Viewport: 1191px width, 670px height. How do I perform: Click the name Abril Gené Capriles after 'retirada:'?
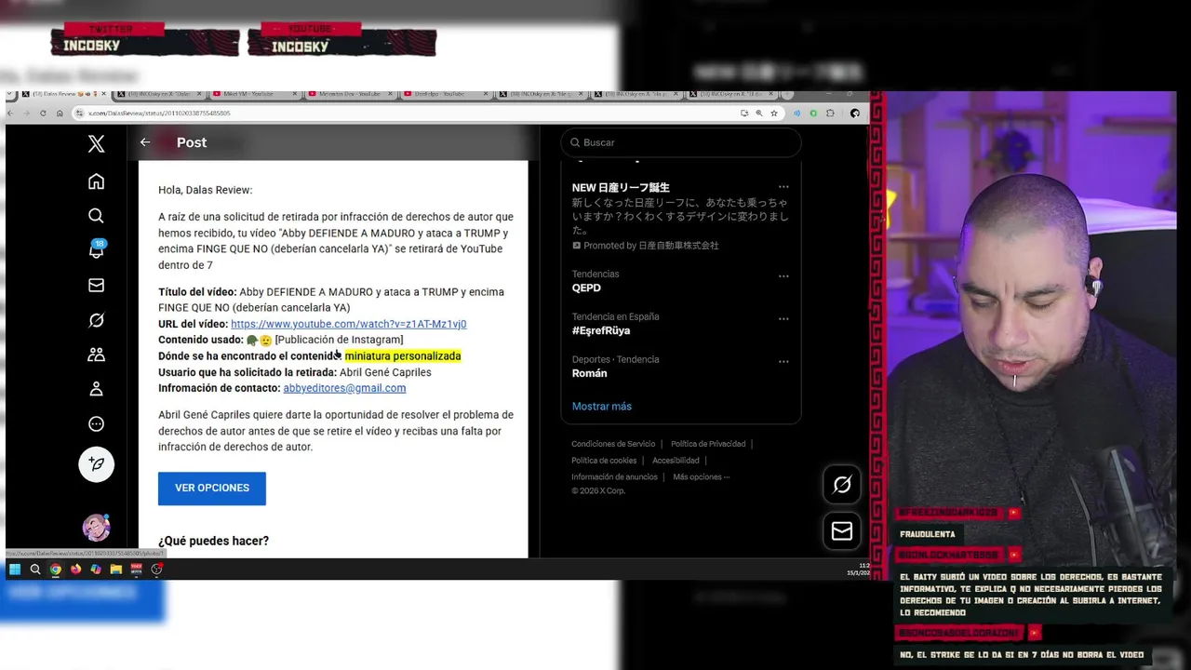coord(385,372)
